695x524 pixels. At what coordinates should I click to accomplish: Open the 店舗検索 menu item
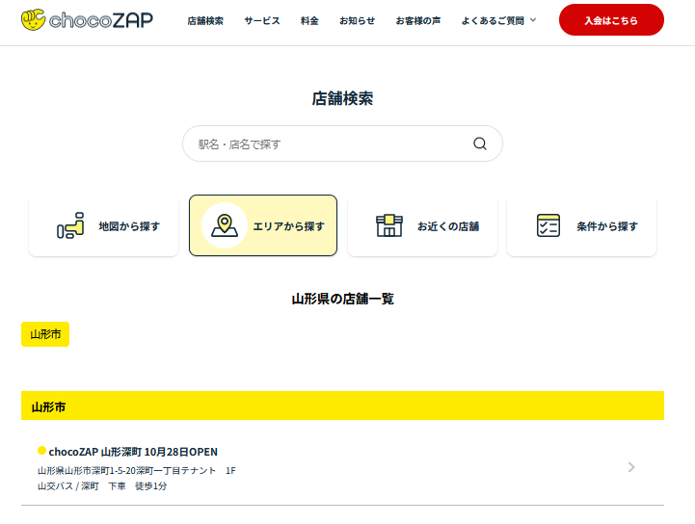pyautogui.click(x=204, y=20)
